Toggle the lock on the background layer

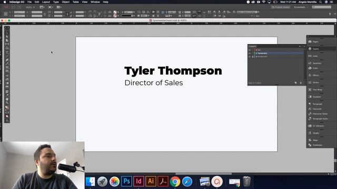(x=253, y=57)
